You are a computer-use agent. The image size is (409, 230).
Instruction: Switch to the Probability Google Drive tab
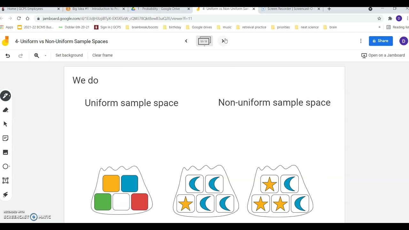(159, 9)
